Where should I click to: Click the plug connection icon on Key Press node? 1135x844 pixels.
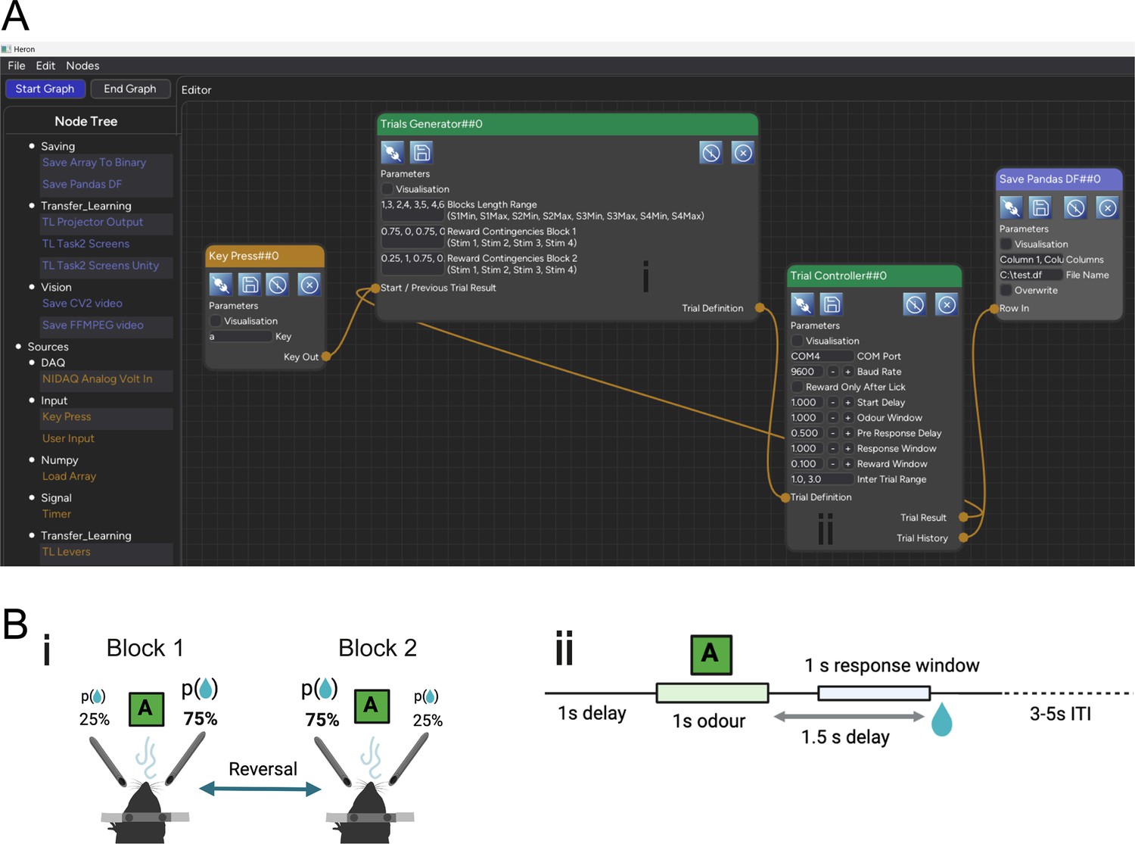point(220,285)
